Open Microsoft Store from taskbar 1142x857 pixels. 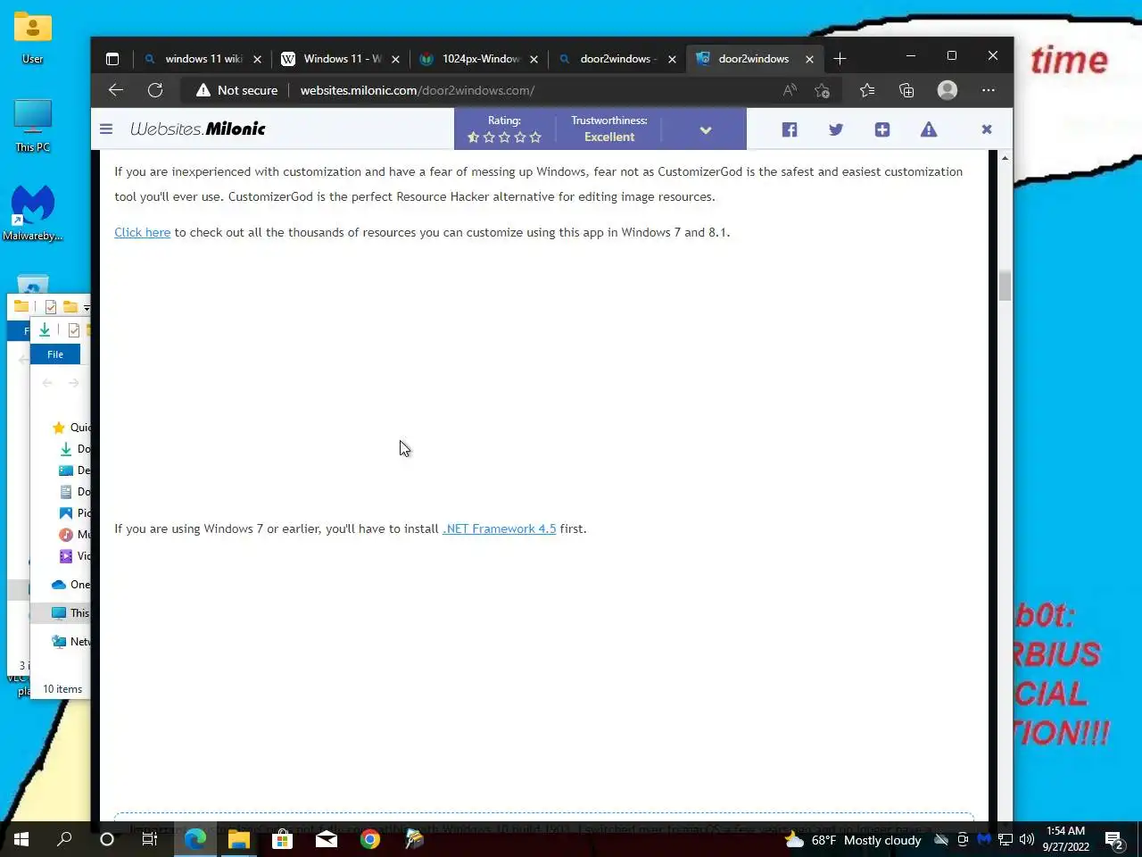(282, 839)
